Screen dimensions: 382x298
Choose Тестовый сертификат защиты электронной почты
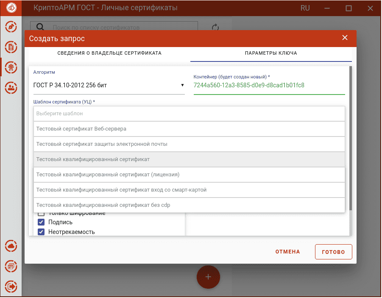tap(189, 144)
